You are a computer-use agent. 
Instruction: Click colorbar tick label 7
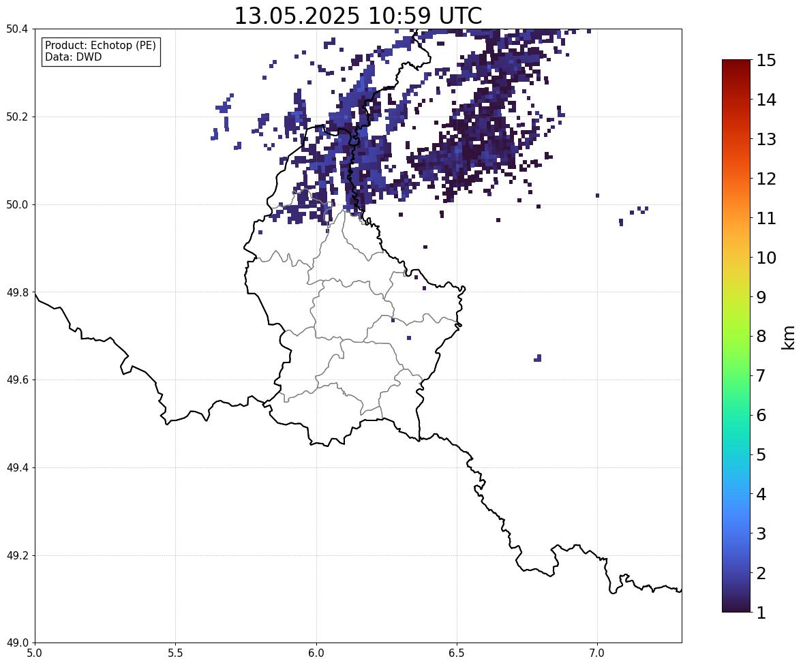pyautogui.click(x=761, y=375)
